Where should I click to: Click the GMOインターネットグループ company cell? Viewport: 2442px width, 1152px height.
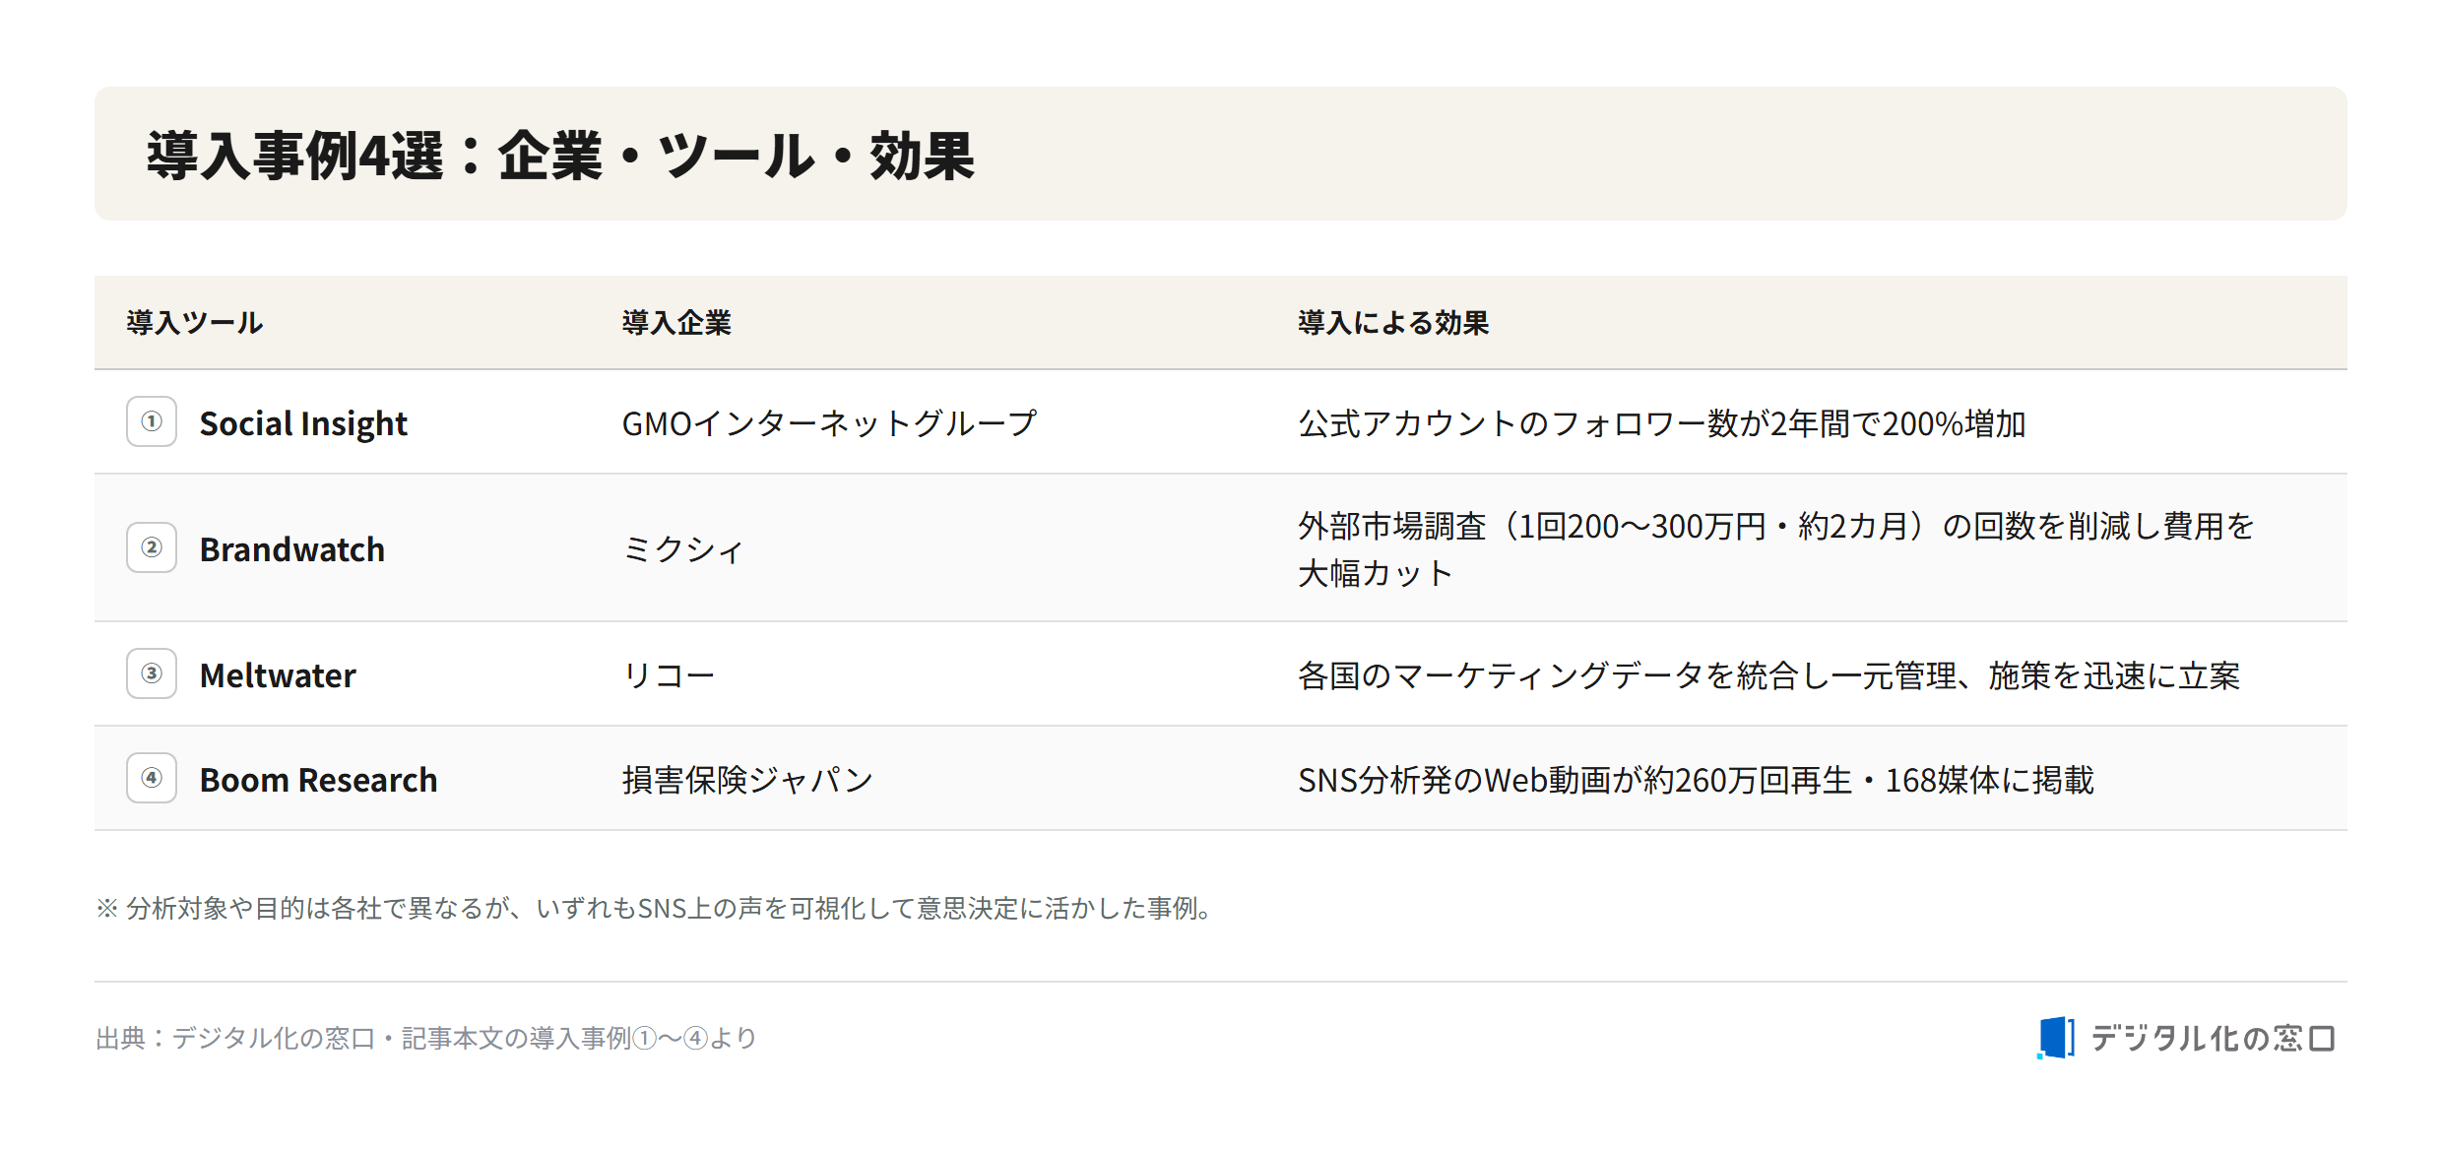(829, 423)
